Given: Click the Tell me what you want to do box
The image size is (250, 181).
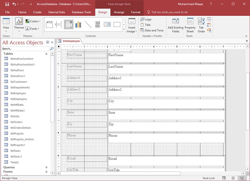Looking at the screenshot, I should click(169, 12).
